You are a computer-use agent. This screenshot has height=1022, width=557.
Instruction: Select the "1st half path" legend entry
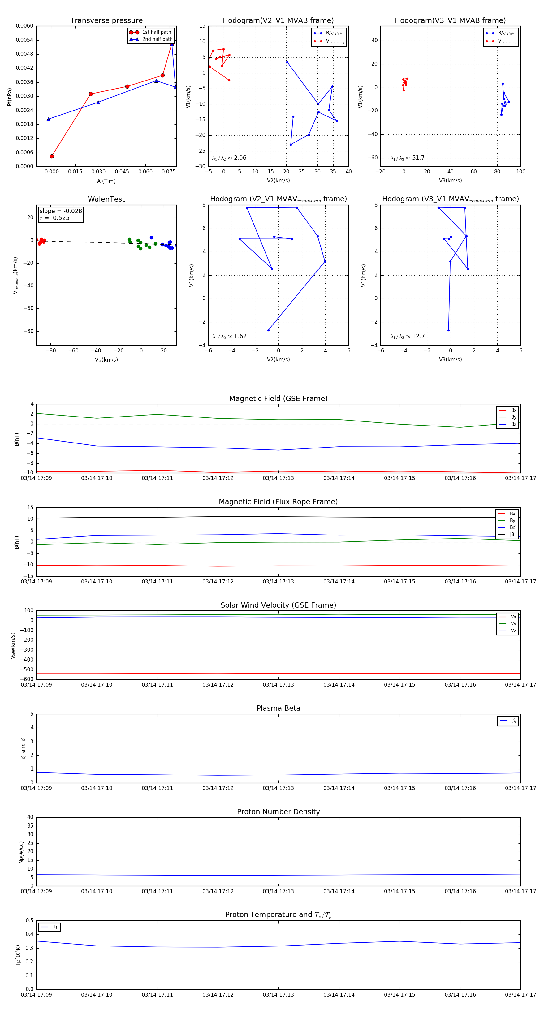(x=151, y=32)
